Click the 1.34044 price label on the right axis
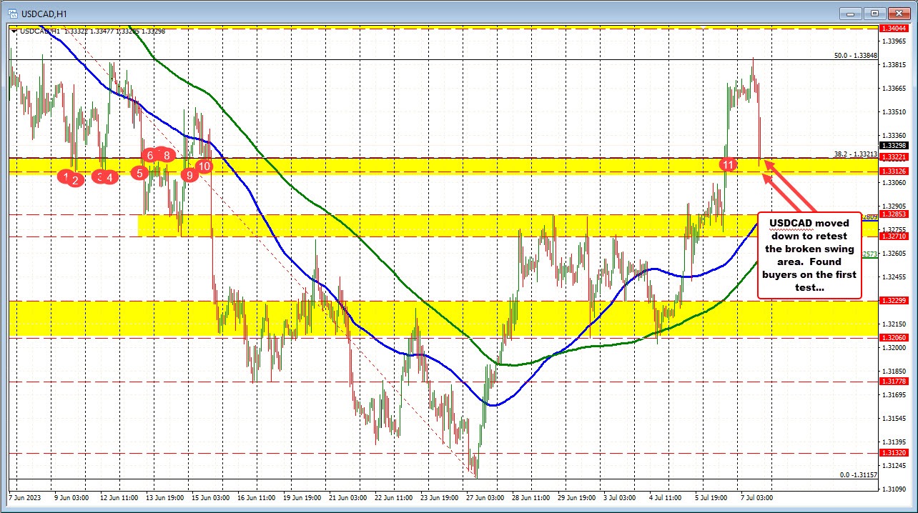This screenshot has width=918, height=513. click(894, 28)
